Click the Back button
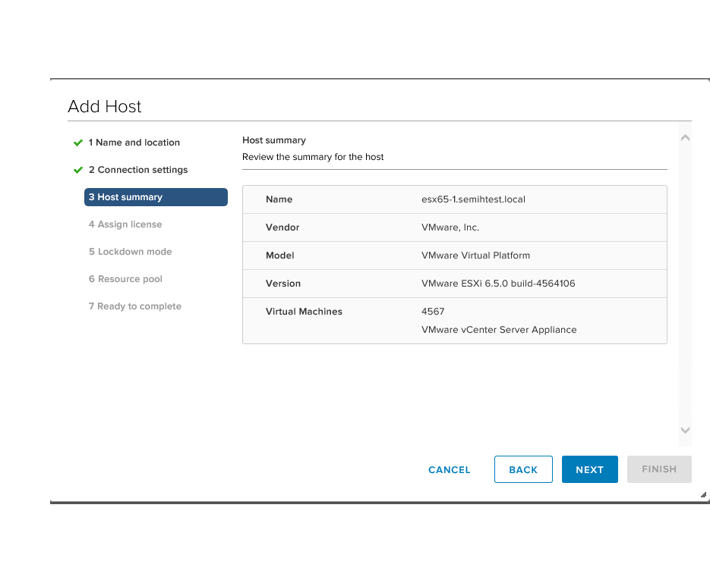 (x=523, y=469)
